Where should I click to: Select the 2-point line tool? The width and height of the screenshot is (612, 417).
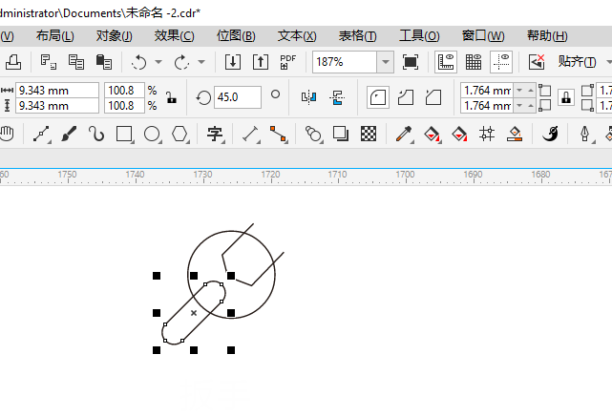pyautogui.click(x=42, y=135)
